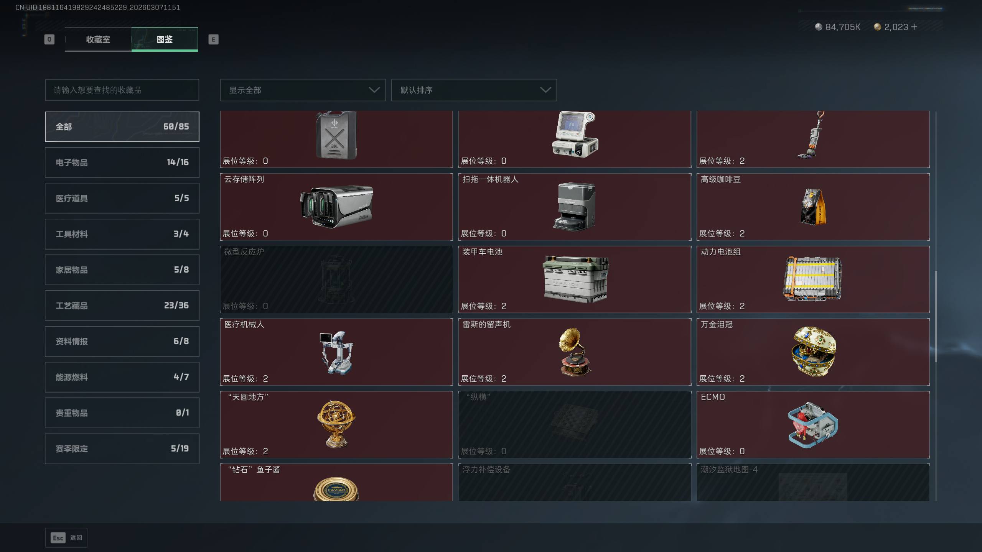Show the 赛季限定 category
This screenshot has height=552, width=982.
pyautogui.click(x=122, y=449)
